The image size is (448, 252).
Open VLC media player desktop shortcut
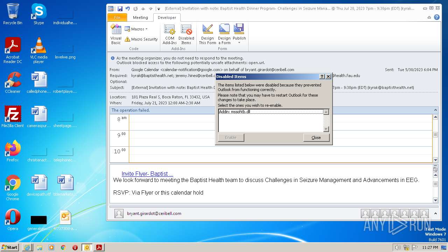pyautogui.click(x=38, y=50)
